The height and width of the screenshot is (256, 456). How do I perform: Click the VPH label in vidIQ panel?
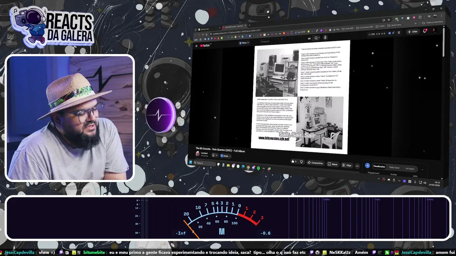tap(415, 176)
